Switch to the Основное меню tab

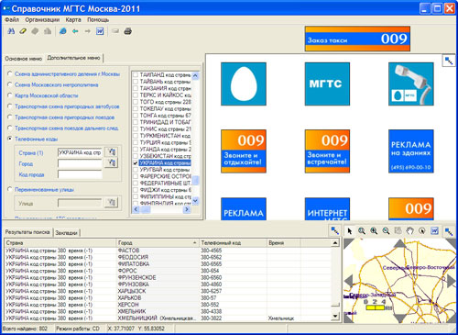point(24,59)
